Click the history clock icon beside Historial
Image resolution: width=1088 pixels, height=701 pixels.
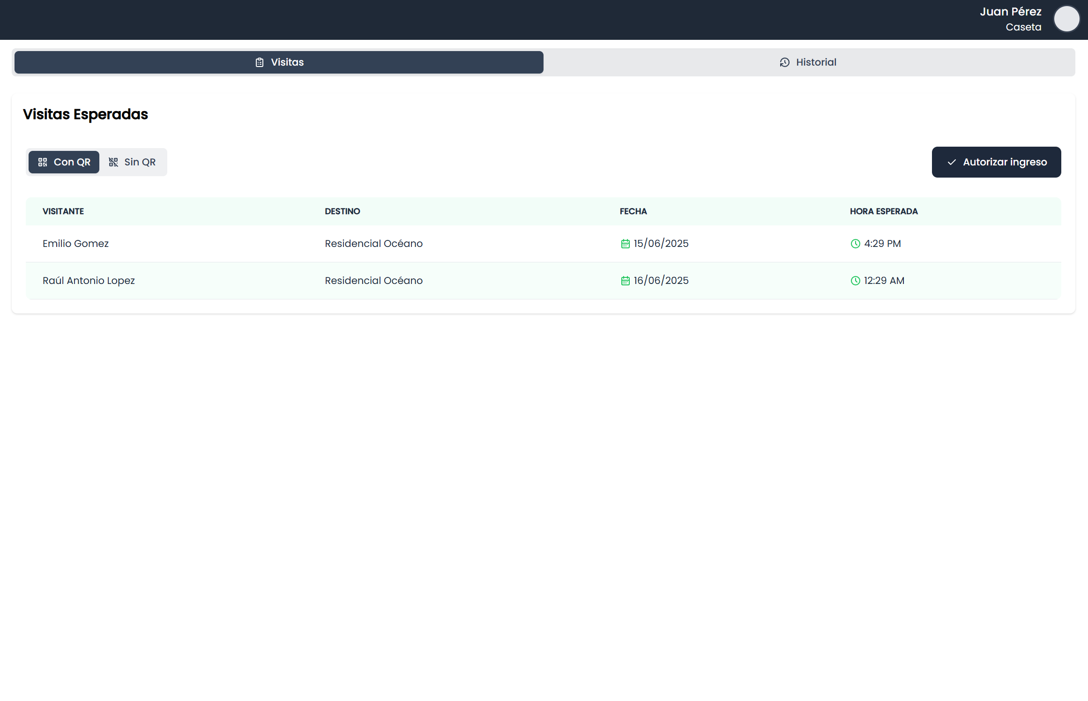coord(784,62)
